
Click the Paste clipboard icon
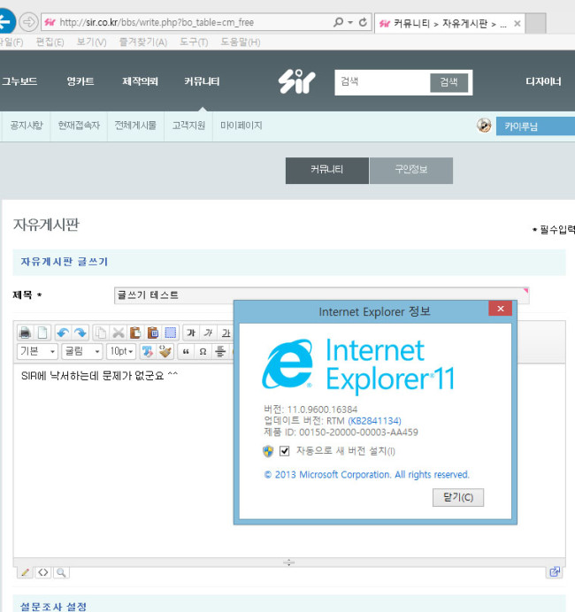135,333
